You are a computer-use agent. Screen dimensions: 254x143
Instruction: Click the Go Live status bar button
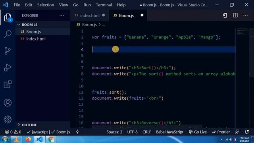[198, 132]
